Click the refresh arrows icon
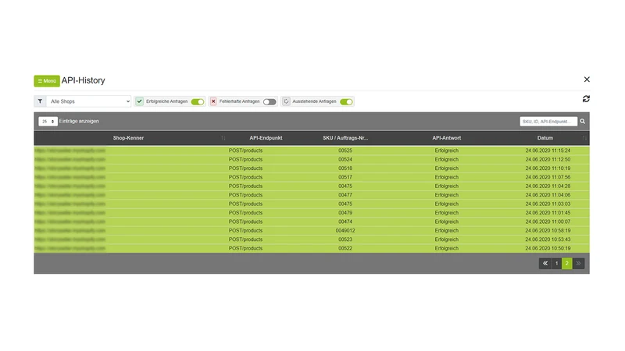The image size is (625, 351). point(586,99)
